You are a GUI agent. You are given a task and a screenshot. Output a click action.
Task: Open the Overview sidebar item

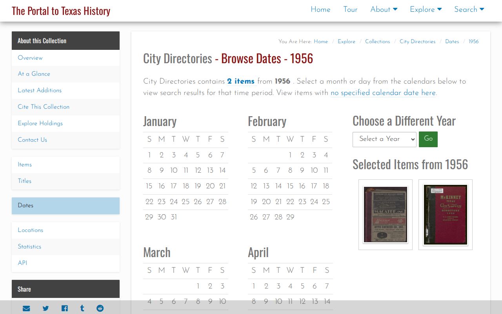pyautogui.click(x=65, y=58)
